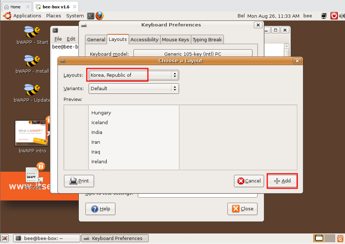Open the Applications menu
The image size is (345, 244).
(27, 16)
